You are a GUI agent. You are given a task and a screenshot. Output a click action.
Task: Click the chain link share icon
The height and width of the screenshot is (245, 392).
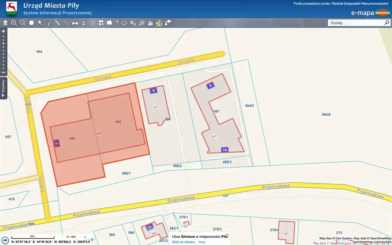point(66,23)
